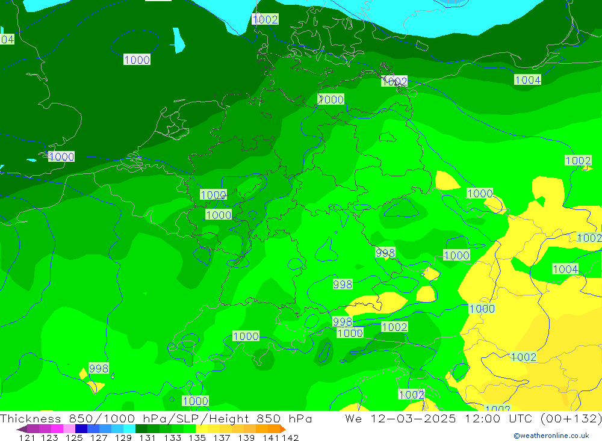Click the legend value 125
Screen dimensions: 602x441
74,437
